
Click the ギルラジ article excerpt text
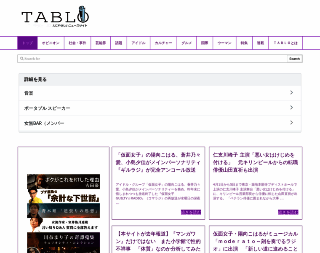[158, 194]
